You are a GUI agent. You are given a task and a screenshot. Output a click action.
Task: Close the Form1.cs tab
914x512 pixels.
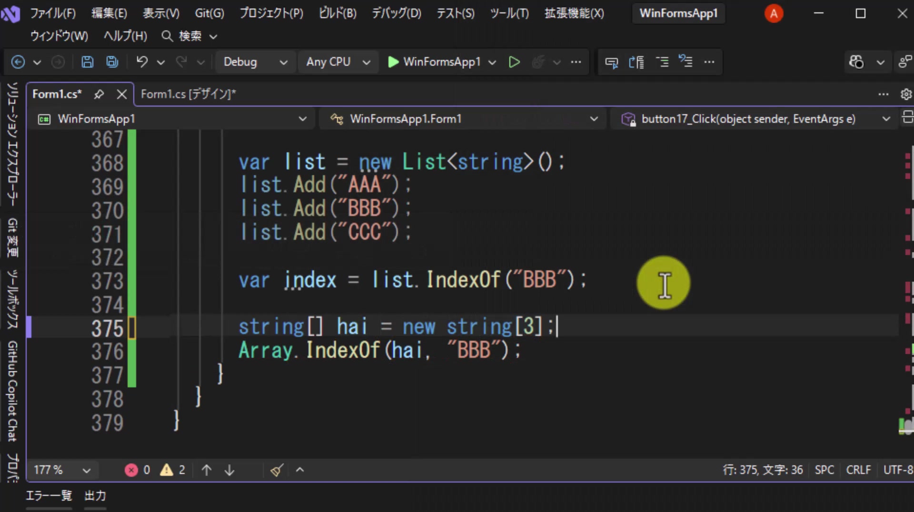122,94
